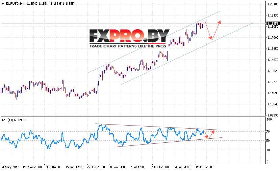Screen dimensions: 280x171
Task: Select the RSI scale level 50
Action: pos(268,141)
